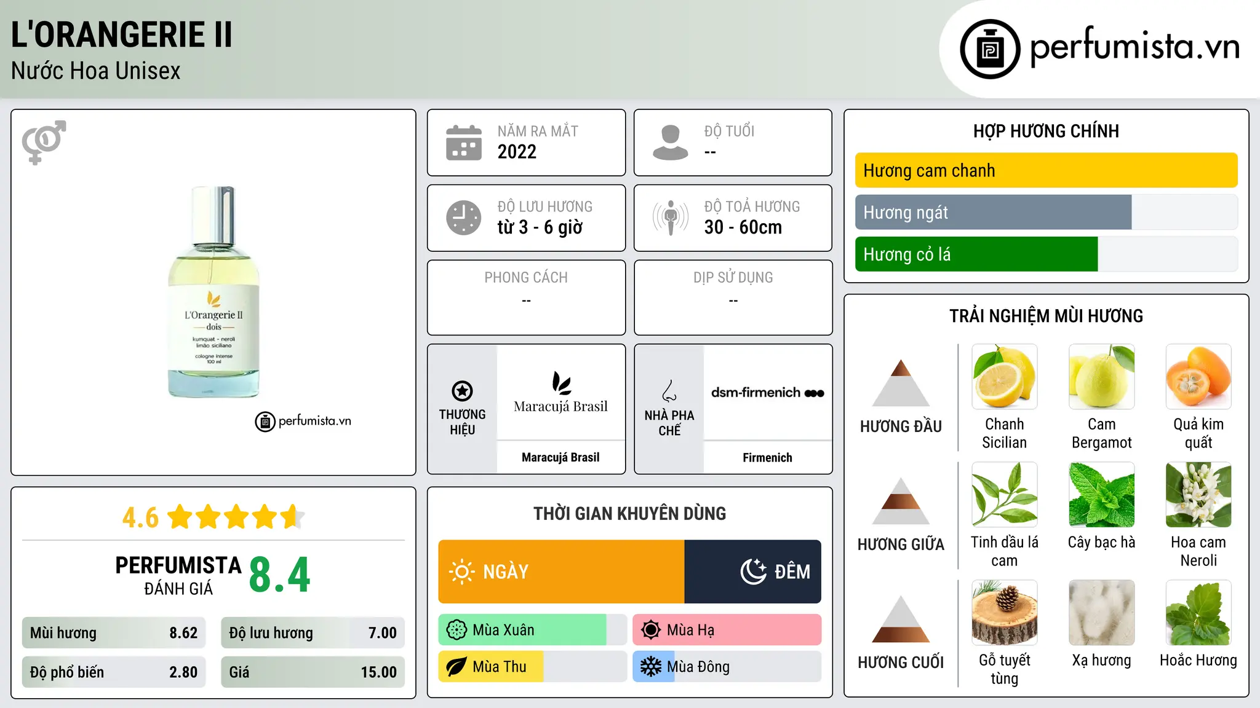Click the Mùa Thu season bar

pyautogui.click(x=532, y=667)
